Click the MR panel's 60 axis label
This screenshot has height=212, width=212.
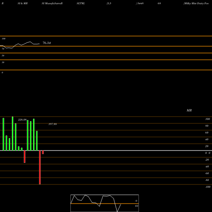point(207,133)
